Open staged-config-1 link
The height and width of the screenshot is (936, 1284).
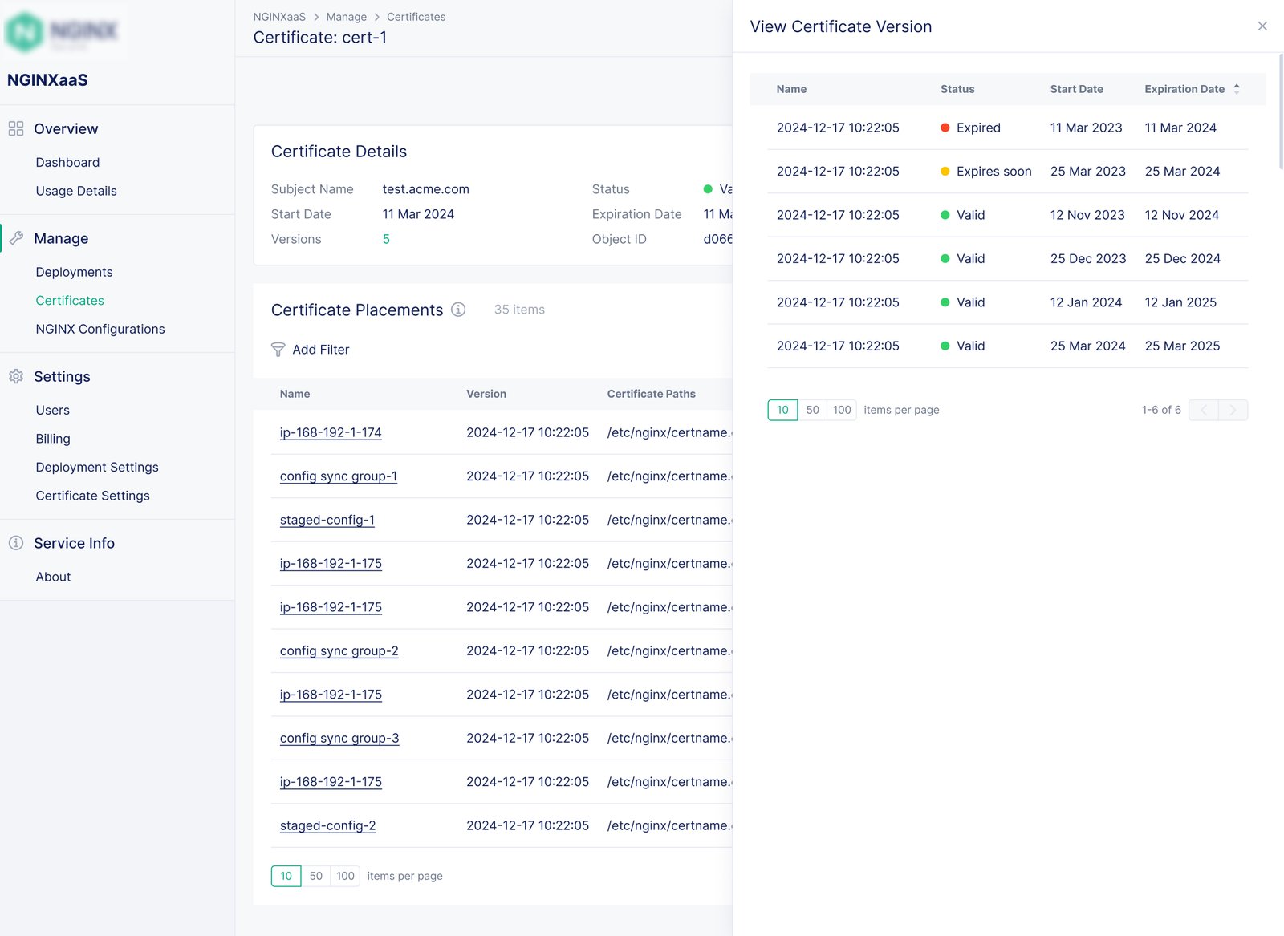pos(327,520)
